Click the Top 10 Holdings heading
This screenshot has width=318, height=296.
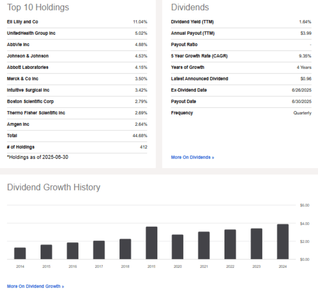38,7
